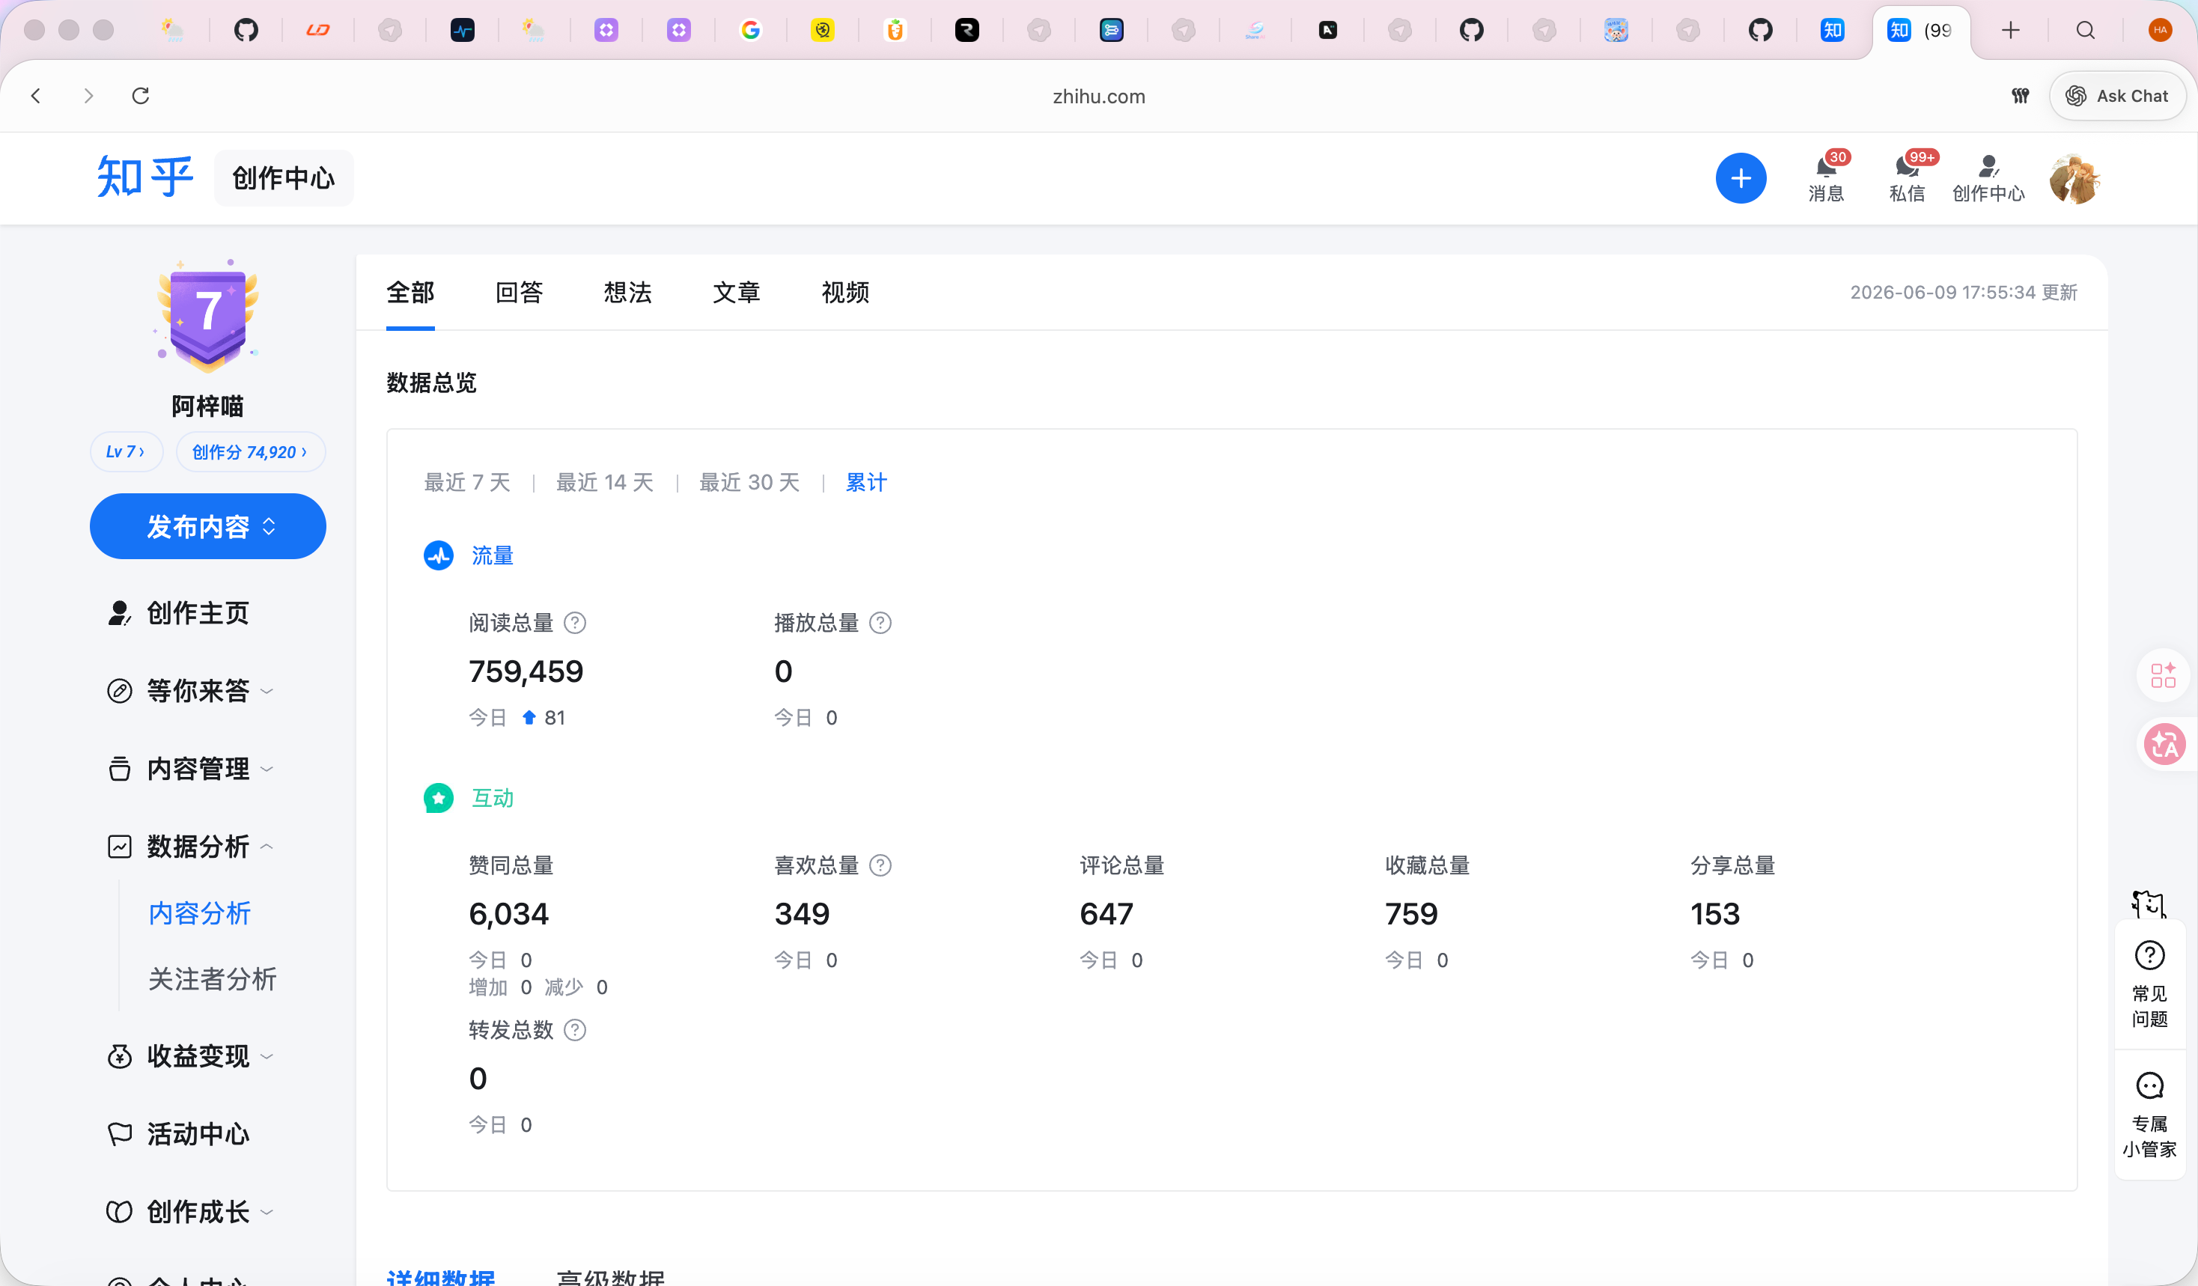Click the 互动 section star icon
Screen dimensions: 2198x1286
[x=439, y=798]
